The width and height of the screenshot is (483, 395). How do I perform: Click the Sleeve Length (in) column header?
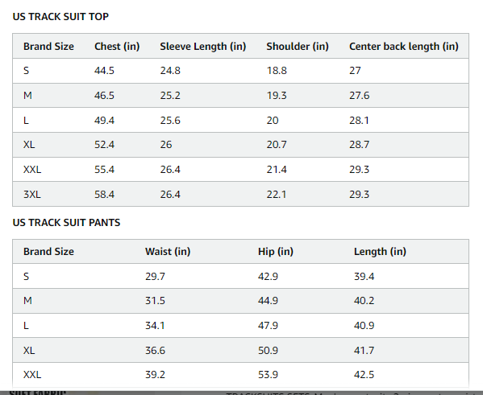(x=203, y=47)
